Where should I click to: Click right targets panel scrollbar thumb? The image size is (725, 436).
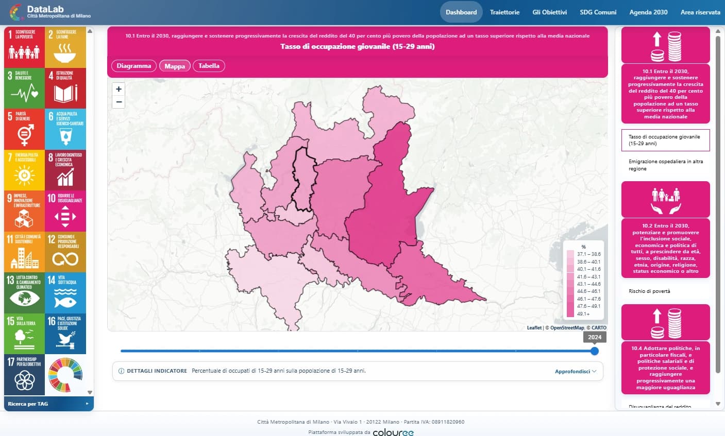[718, 204]
